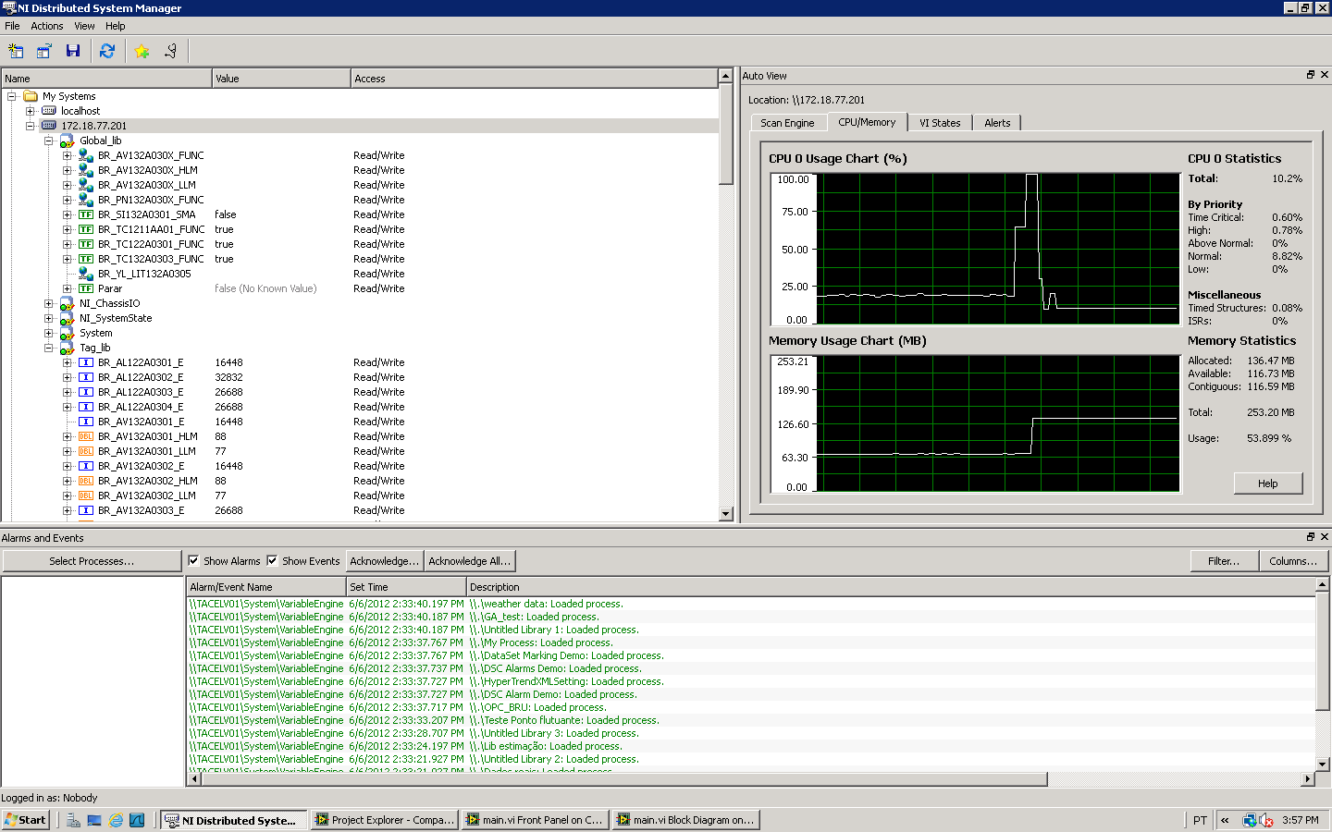Screen dimensions: 1332x832
Task: Click the Alarm/Event Name column header
Action: coord(265,587)
